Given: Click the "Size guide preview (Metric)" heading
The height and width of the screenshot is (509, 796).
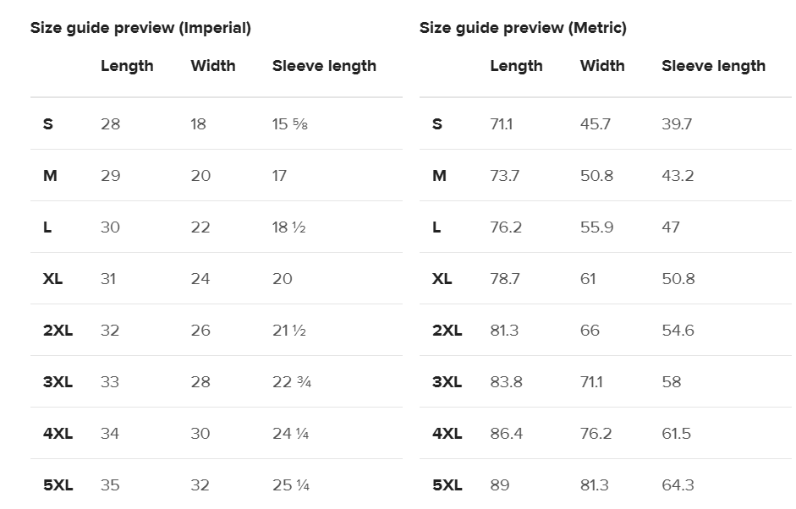Looking at the screenshot, I should point(523,28).
